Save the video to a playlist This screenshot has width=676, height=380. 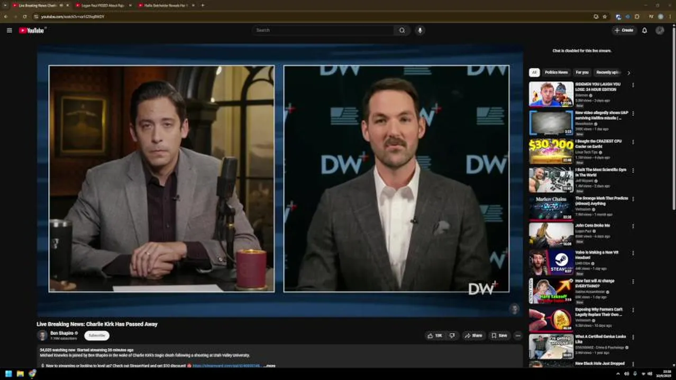click(x=499, y=336)
